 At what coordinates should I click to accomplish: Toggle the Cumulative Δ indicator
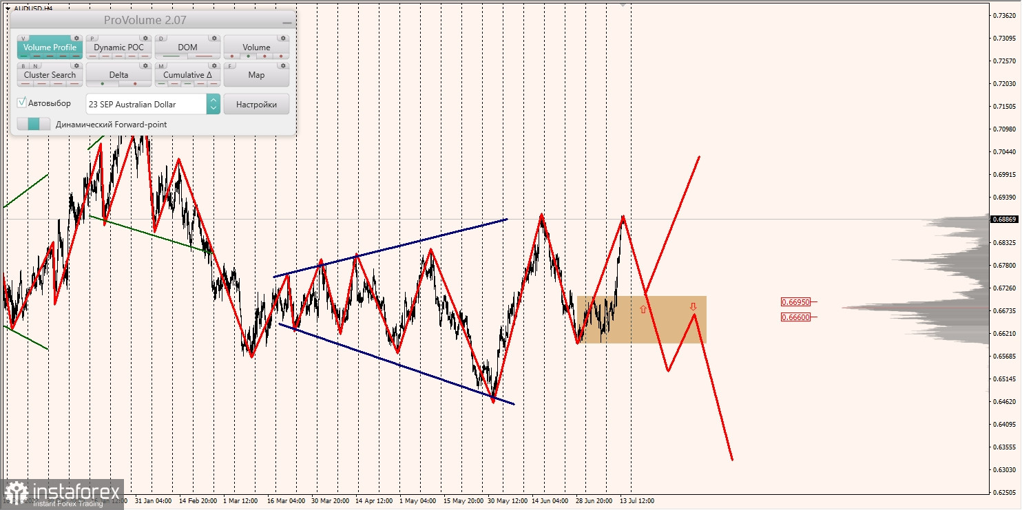click(x=187, y=75)
